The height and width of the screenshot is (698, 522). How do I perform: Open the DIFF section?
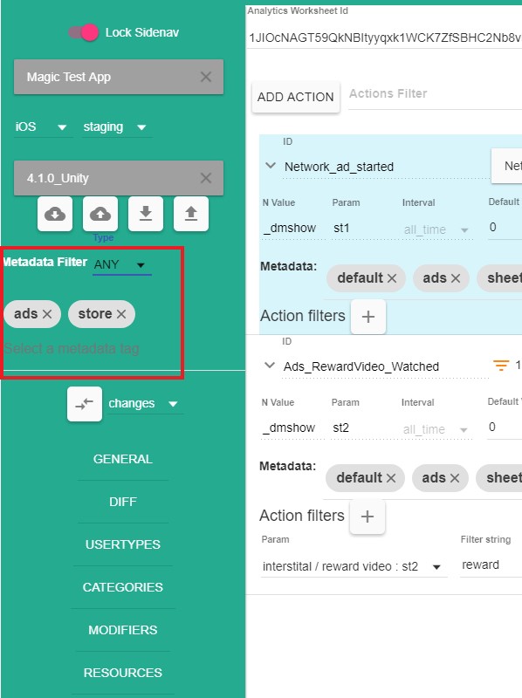[x=123, y=502]
